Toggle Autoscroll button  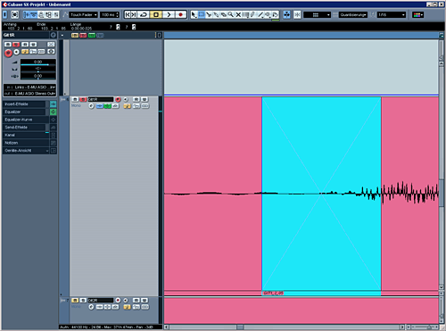[x=286, y=14]
